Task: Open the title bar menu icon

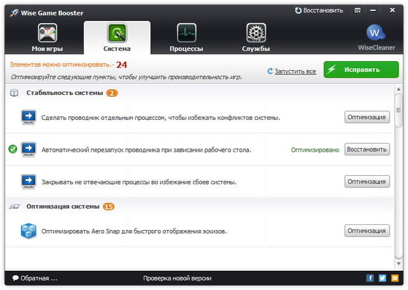Action: [x=356, y=11]
